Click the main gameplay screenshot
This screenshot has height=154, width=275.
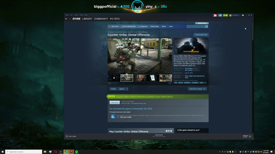point(140,56)
